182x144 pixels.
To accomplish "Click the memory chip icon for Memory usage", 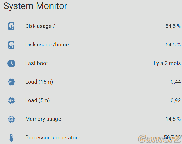I will [11, 119].
